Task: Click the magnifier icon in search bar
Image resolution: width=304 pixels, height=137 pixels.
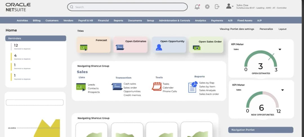Action: coord(72,7)
